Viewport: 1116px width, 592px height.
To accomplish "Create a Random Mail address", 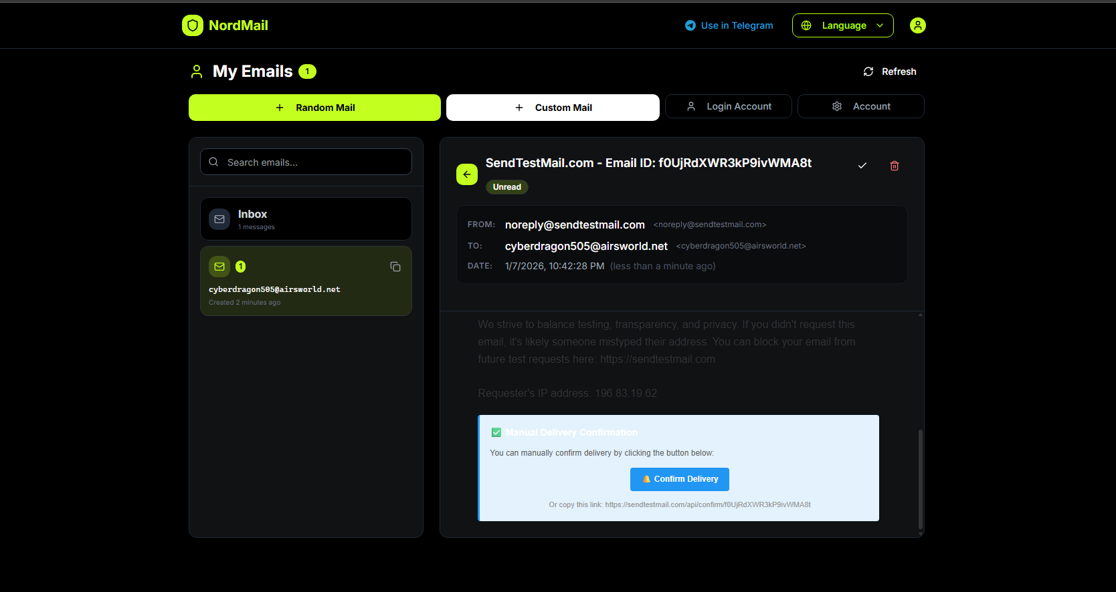I will click(314, 108).
